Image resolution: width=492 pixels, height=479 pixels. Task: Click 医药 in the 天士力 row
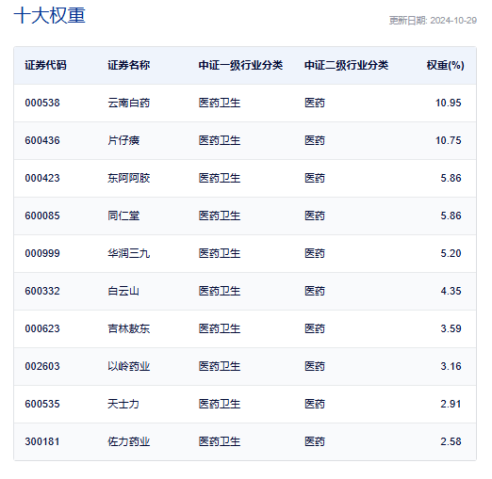315,404
